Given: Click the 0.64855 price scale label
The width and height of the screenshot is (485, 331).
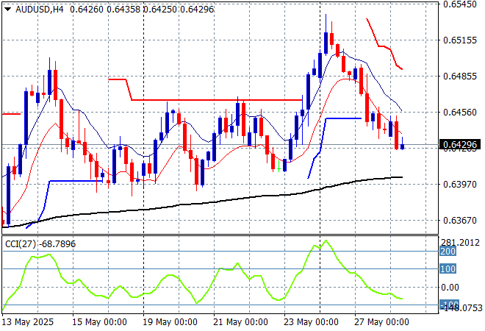Looking at the screenshot, I should coord(460,76).
